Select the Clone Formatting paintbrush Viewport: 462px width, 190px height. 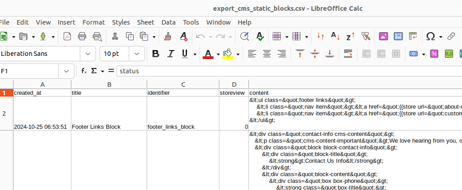168,37
